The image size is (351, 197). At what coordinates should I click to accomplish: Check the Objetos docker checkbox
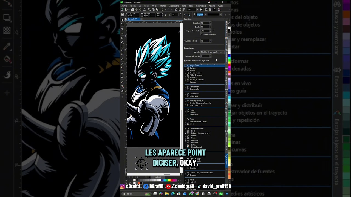185,68
